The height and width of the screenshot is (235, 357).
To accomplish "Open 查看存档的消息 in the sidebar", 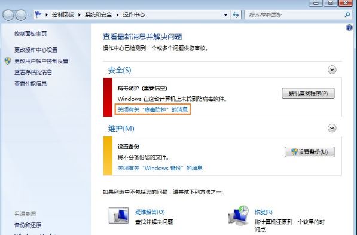I will tap(33, 72).
